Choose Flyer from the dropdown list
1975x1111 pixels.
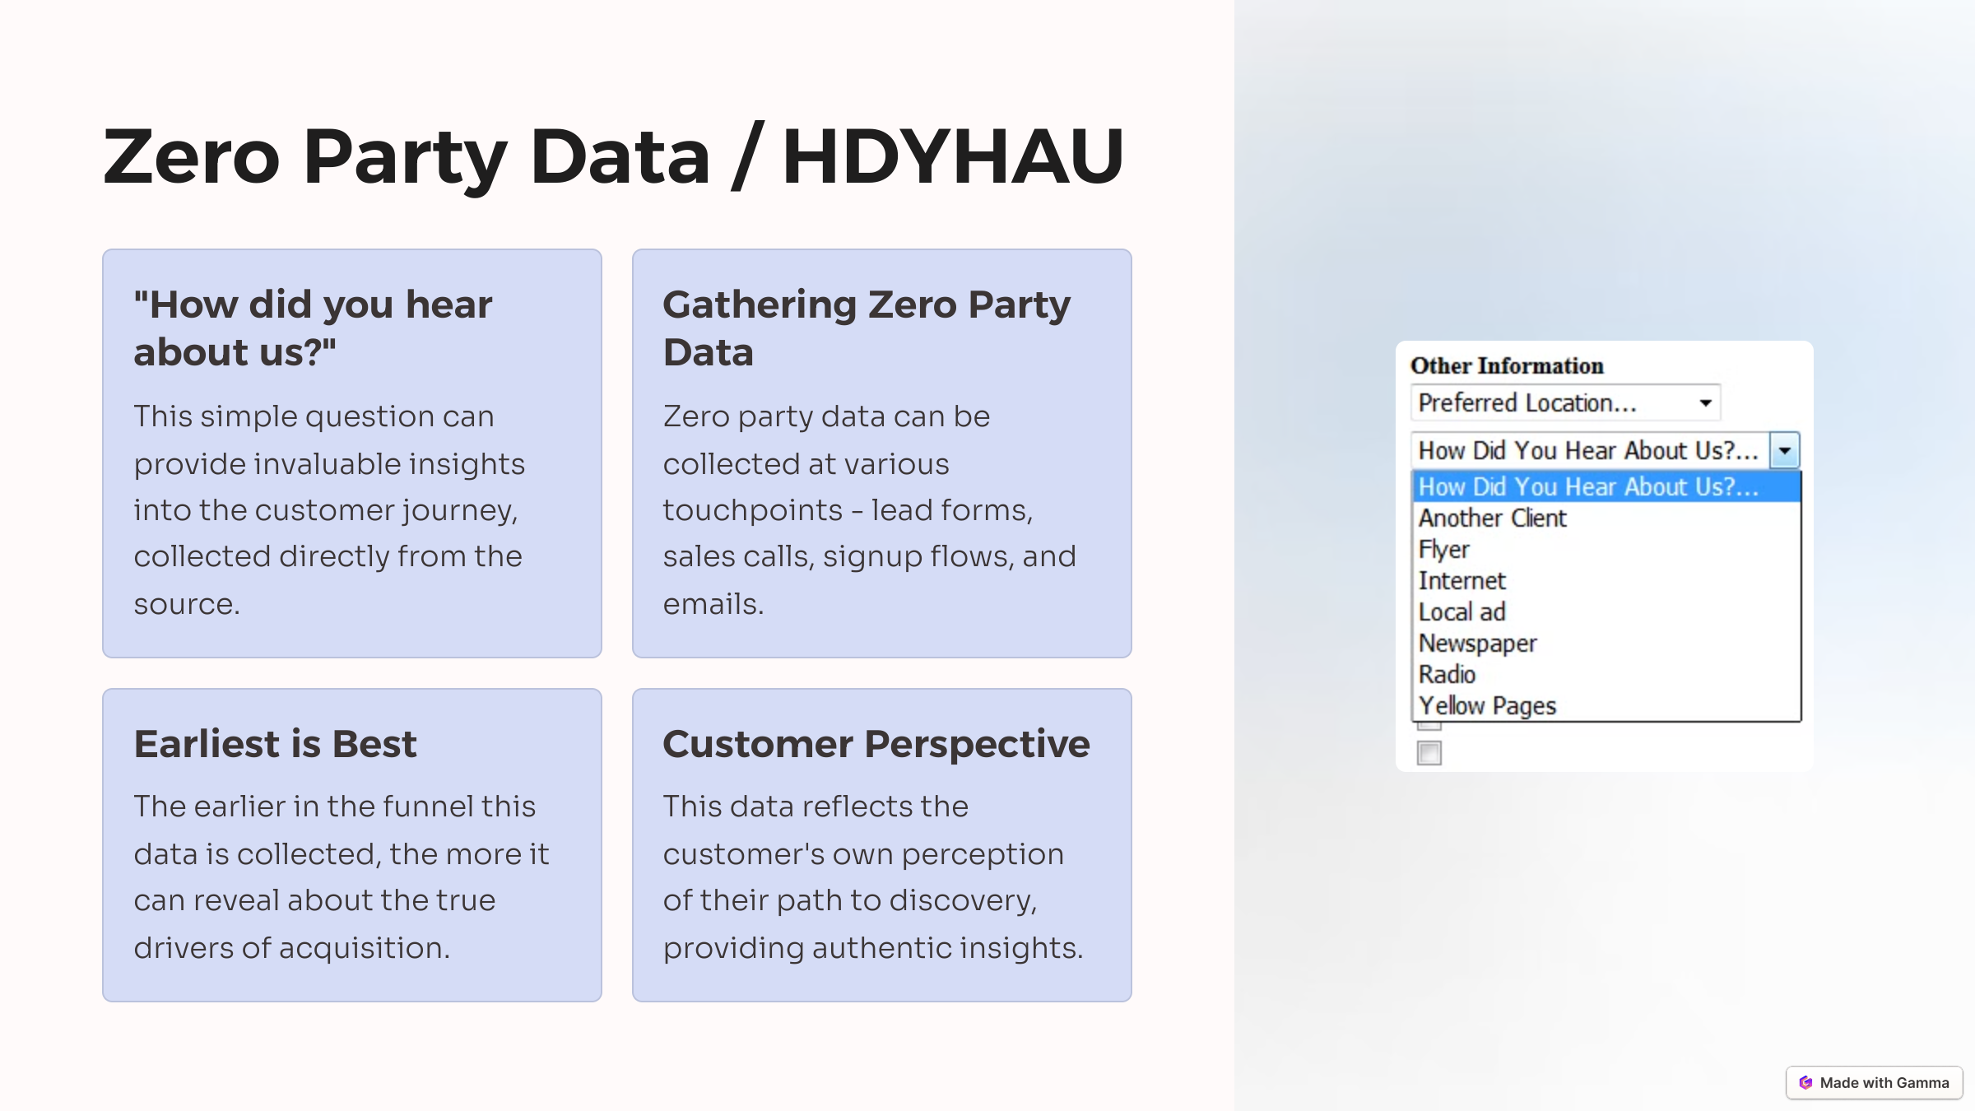click(x=1606, y=549)
